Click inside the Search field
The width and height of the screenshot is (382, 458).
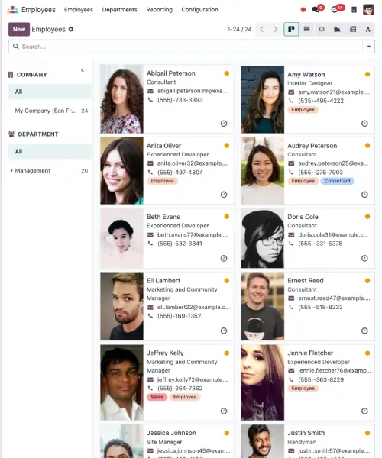[187, 47]
